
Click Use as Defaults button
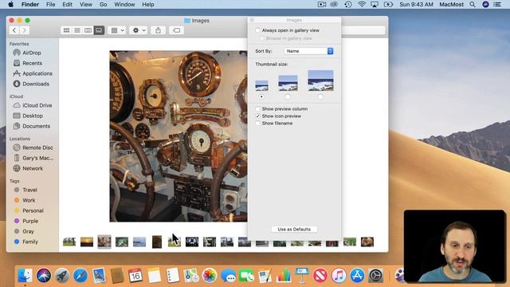click(294, 230)
